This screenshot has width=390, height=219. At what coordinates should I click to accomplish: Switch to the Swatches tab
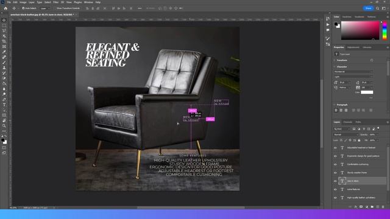pos(347,17)
